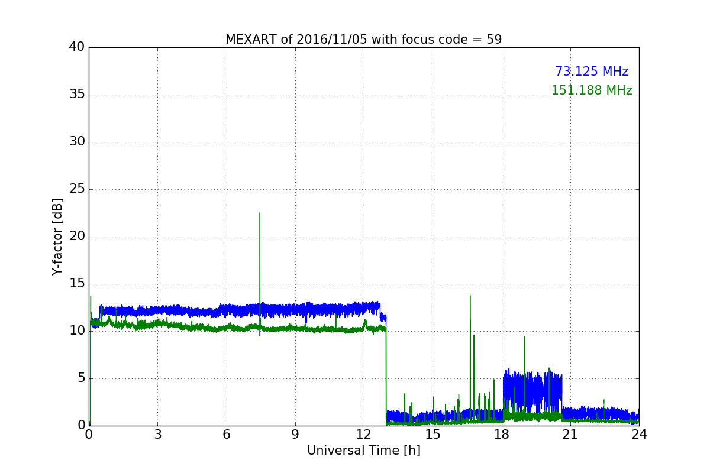Select the blue 73.125 MHz legend label

pos(592,72)
